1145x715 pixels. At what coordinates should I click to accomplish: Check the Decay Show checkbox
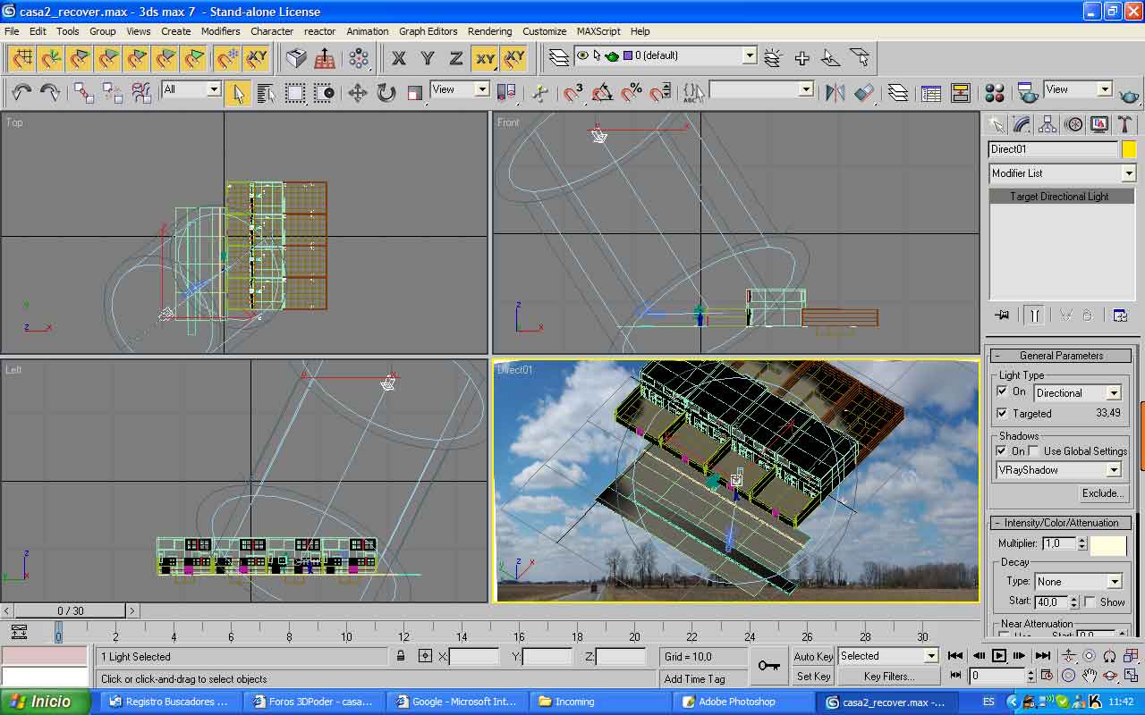(1090, 601)
